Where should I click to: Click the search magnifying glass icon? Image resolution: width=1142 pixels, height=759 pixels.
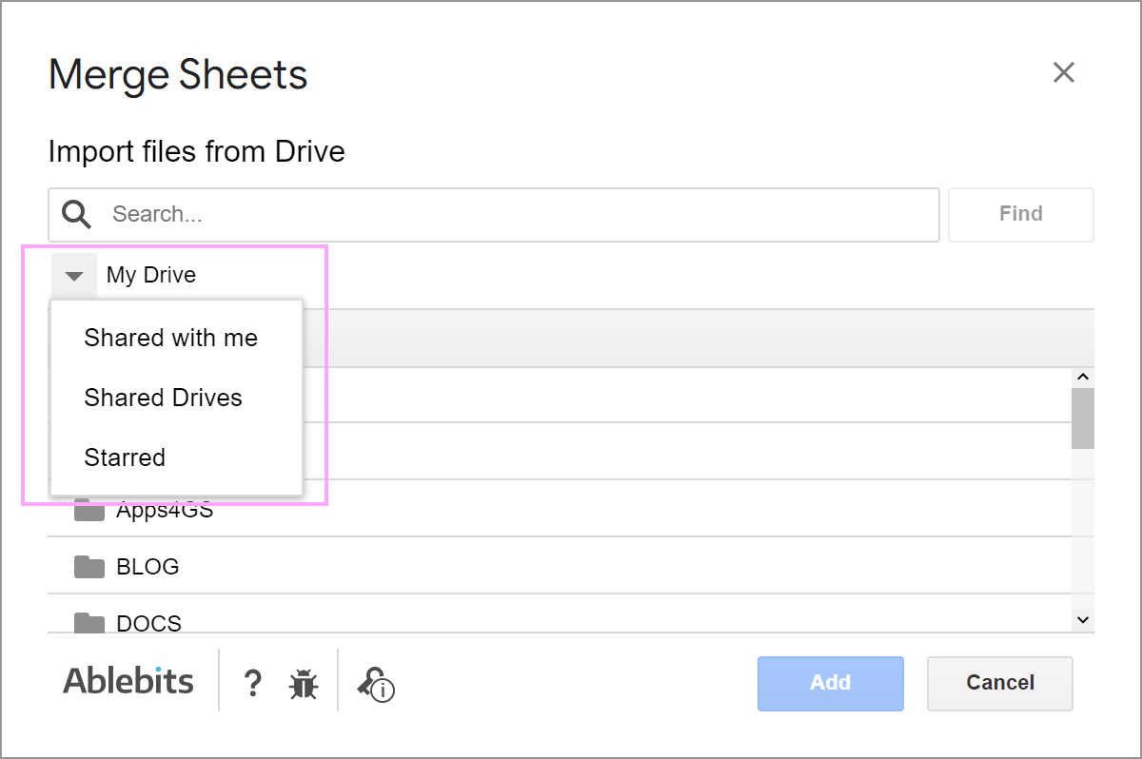[x=76, y=214]
